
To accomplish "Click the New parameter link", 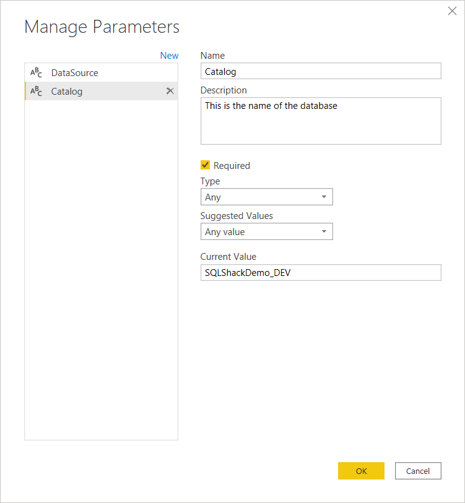I will tap(169, 56).
